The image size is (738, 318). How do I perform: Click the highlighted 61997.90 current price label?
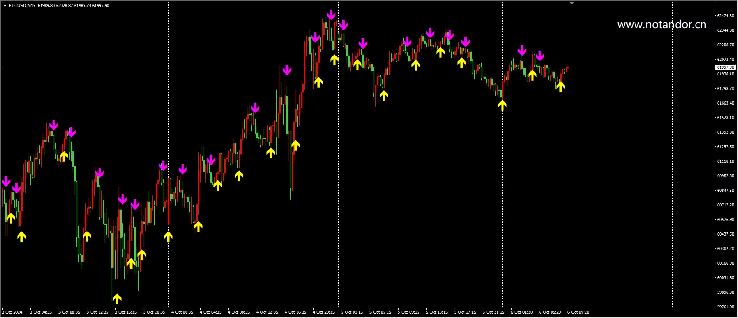725,67
